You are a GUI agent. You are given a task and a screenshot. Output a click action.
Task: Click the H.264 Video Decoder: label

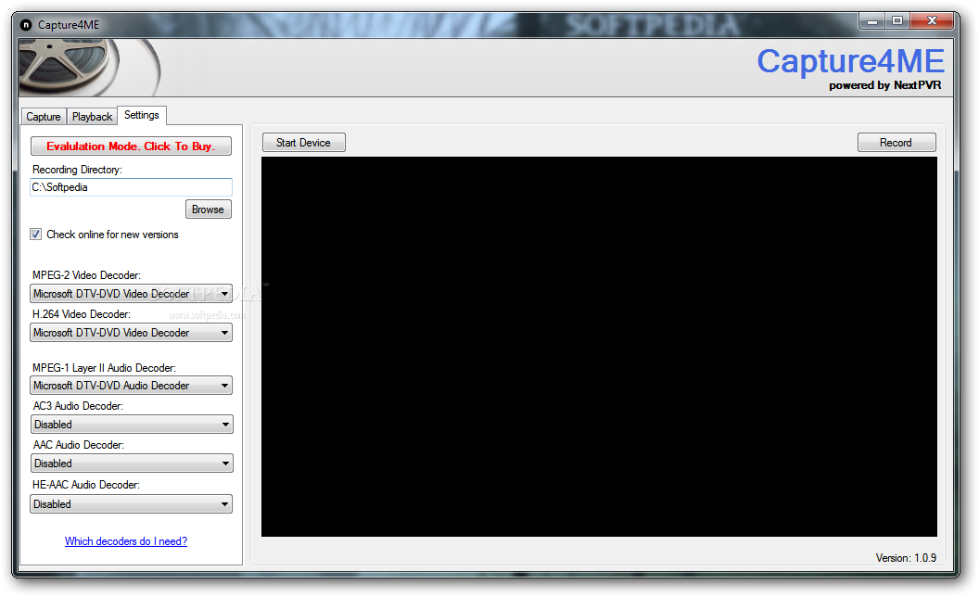coord(82,314)
